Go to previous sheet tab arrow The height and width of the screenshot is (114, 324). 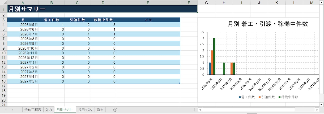6,110
